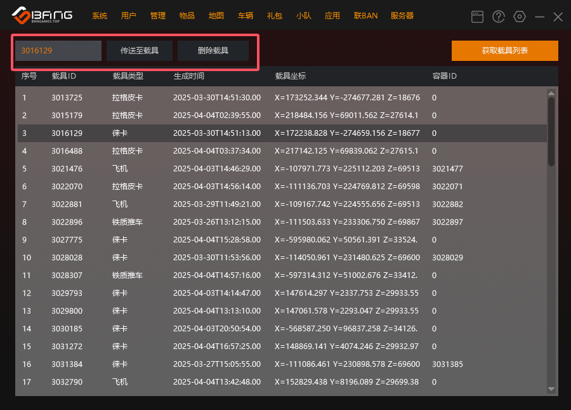571x410 pixels.
Task: Select vehicle ID 3022896 铁质推车 row
Action: pyautogui.click(x=281, y=222)
